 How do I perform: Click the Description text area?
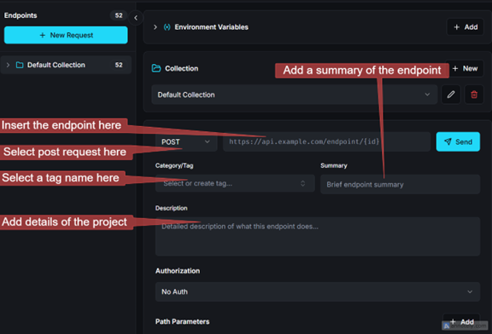click(x=318, y=236)
